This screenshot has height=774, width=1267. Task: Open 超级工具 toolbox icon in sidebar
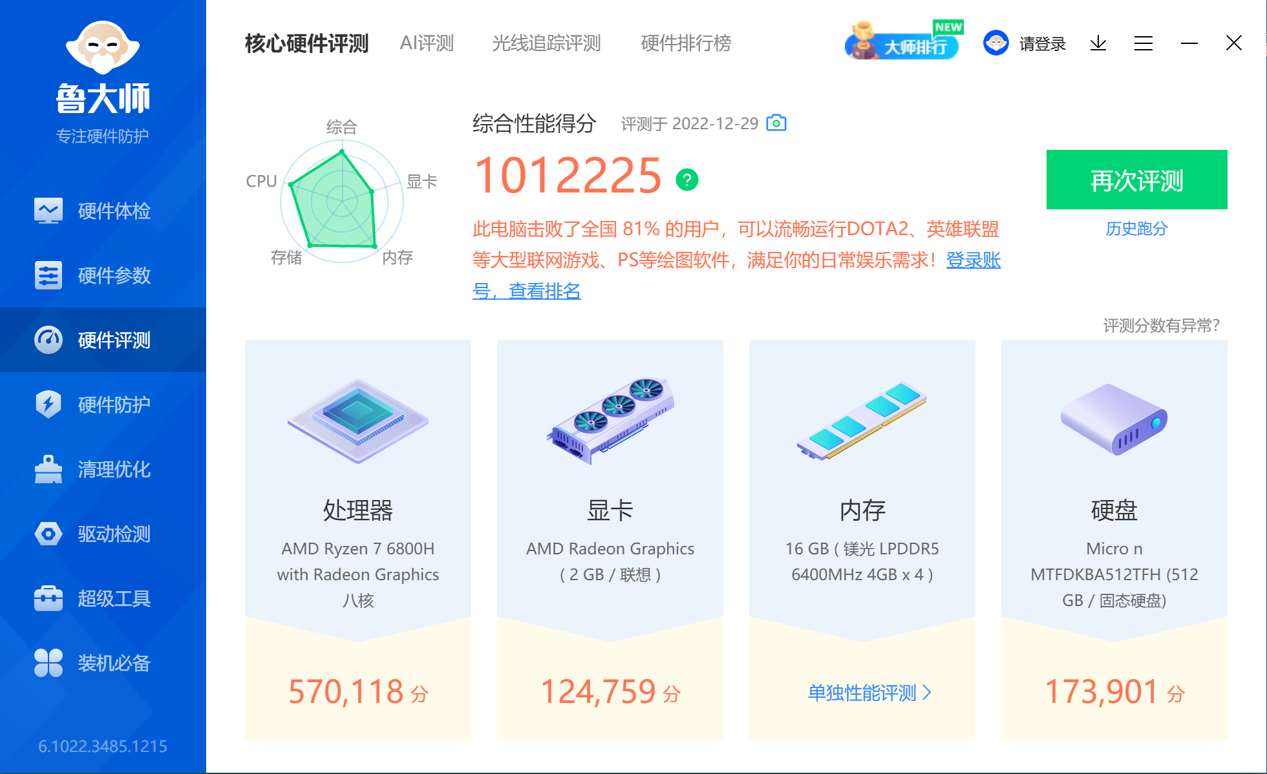pos(48,598)
